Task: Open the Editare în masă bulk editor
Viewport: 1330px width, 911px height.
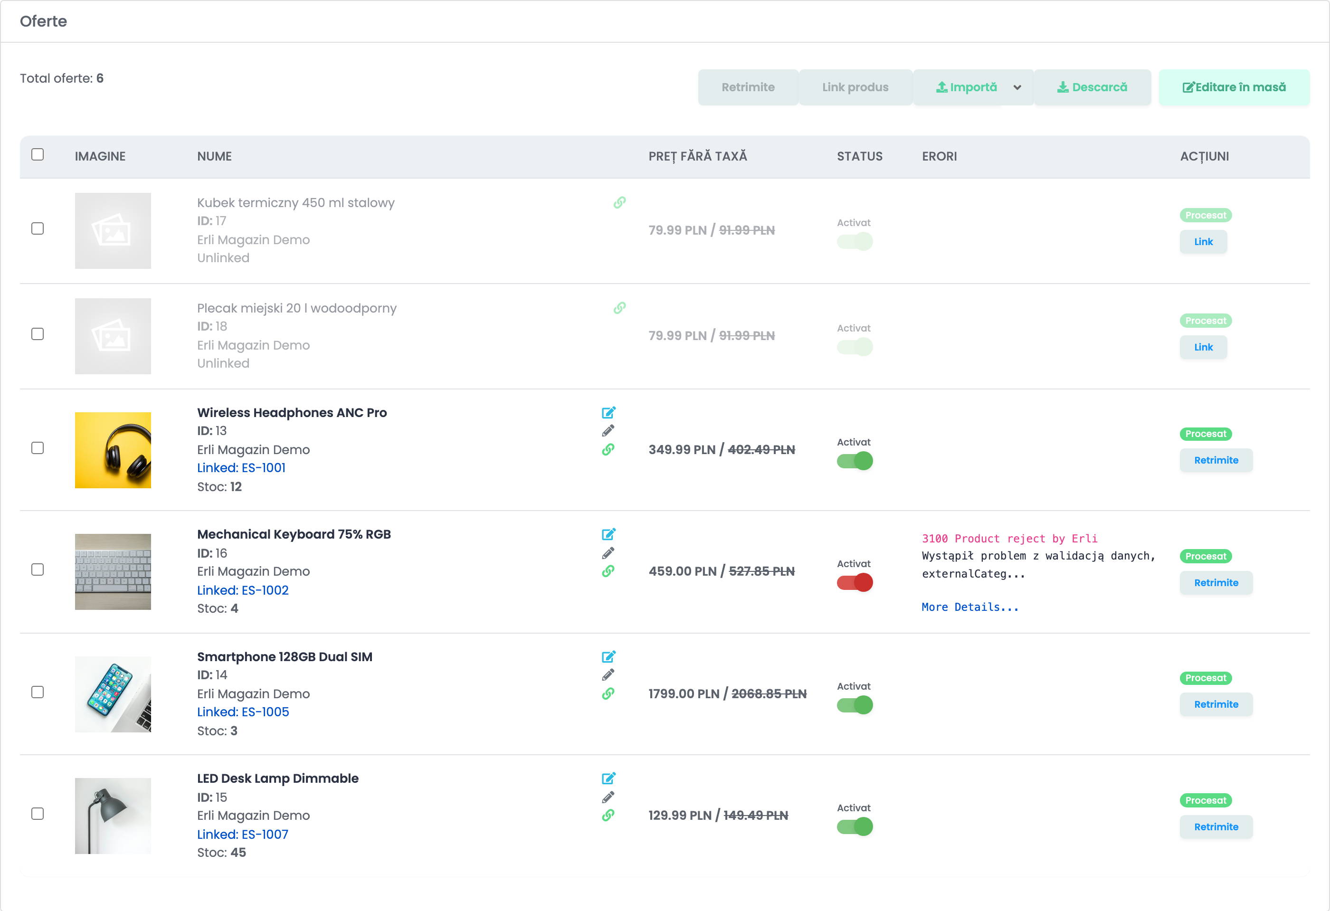Action: (x=1234, y=87)
